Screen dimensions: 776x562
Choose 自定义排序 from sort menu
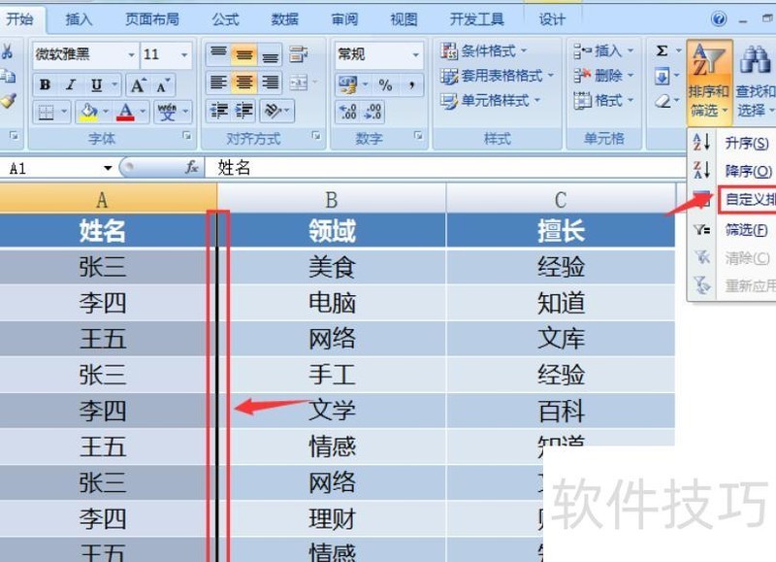[x=747, y=200]
